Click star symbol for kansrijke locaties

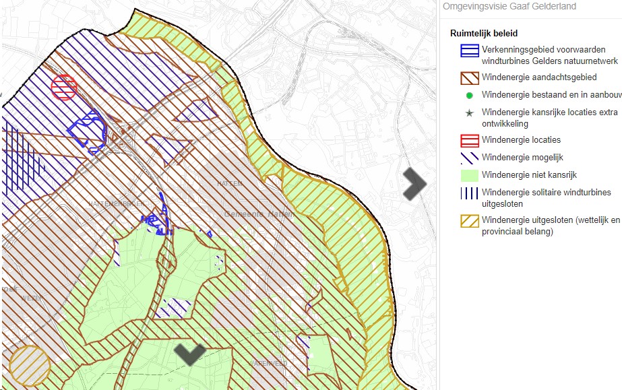tap(470, 113)
